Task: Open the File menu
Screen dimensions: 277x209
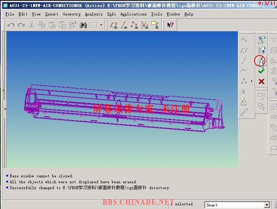Action: pyautogui.click(x=10, y=14)
